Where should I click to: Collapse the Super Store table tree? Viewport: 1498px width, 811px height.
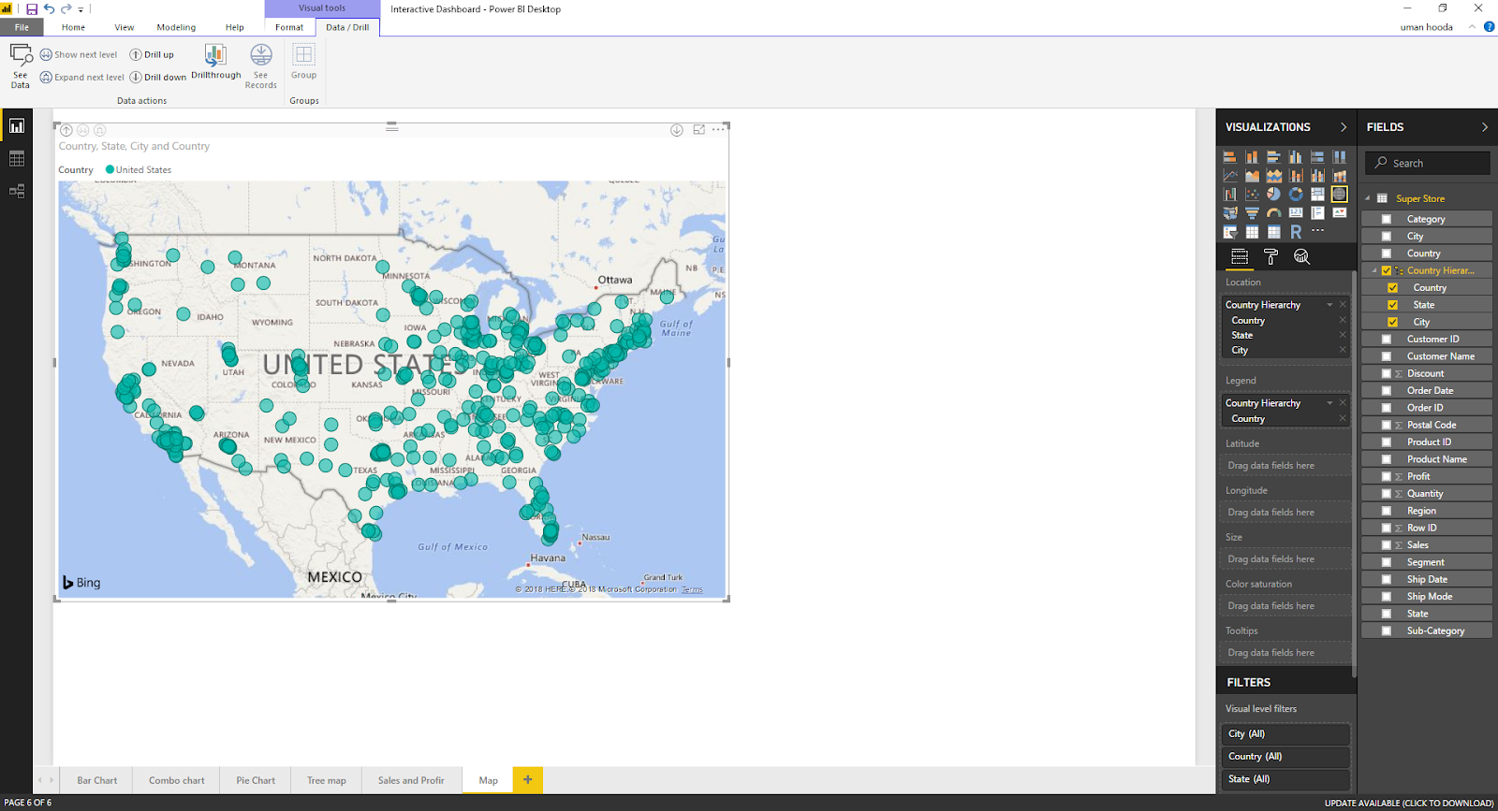coord(1368,198)
